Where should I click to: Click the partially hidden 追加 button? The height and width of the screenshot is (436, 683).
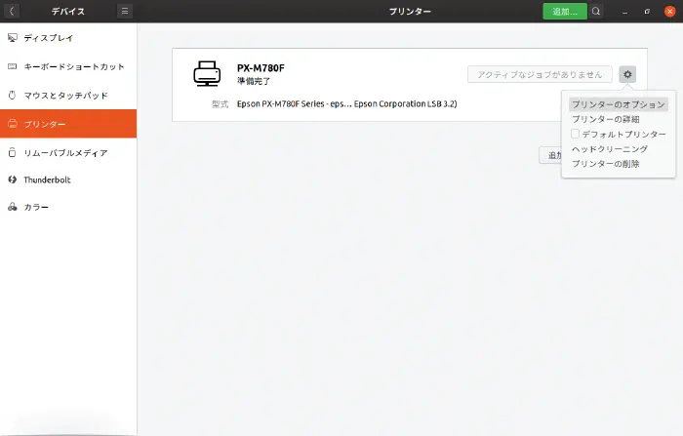pyautogui.click(x=550, y=155)
